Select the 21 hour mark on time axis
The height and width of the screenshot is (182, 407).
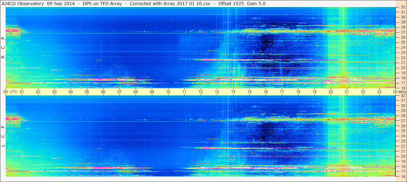(x=347, y=92)
